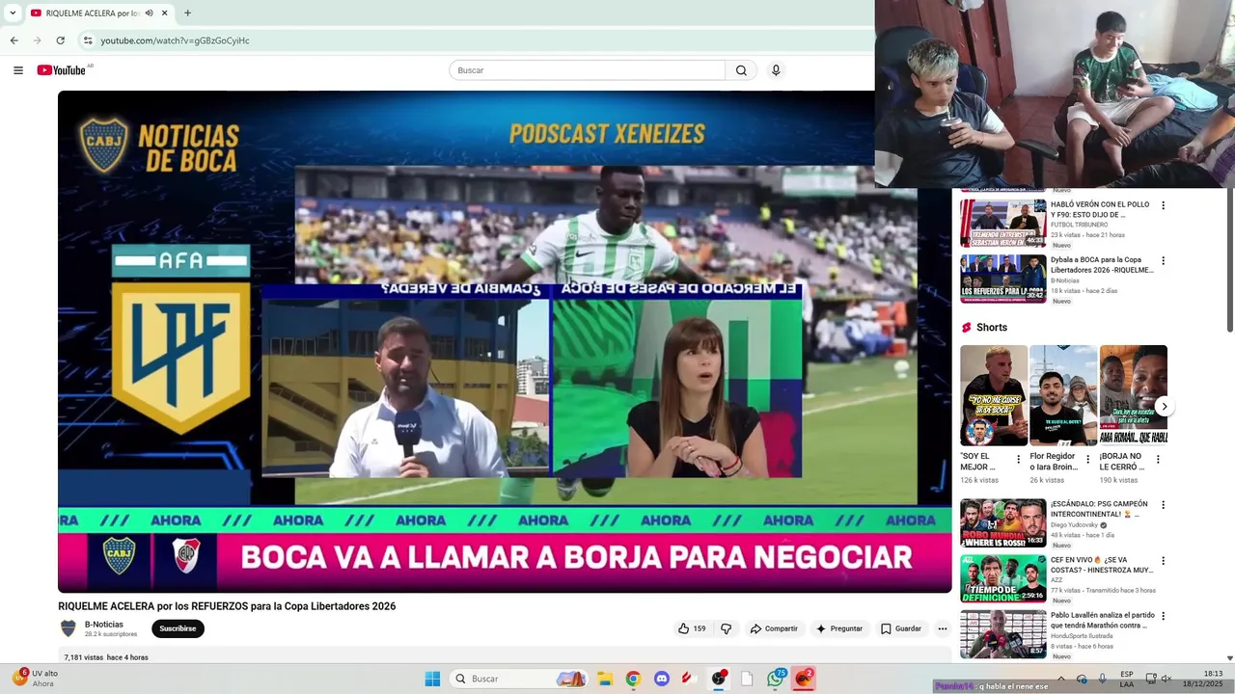This screenshot has height=694, width=1235.
Task: Open ¡ESCÁNDALO: PSG CAMPEÓN video title
Action: (x=1099, y=509)
